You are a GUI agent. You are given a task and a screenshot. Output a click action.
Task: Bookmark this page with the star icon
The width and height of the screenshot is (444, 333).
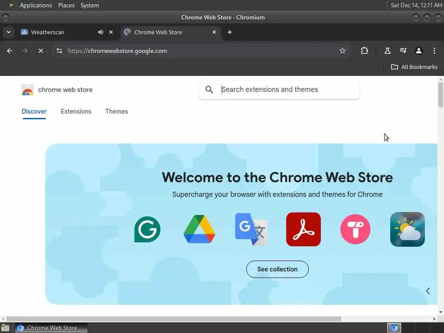[x=343, y=51]
